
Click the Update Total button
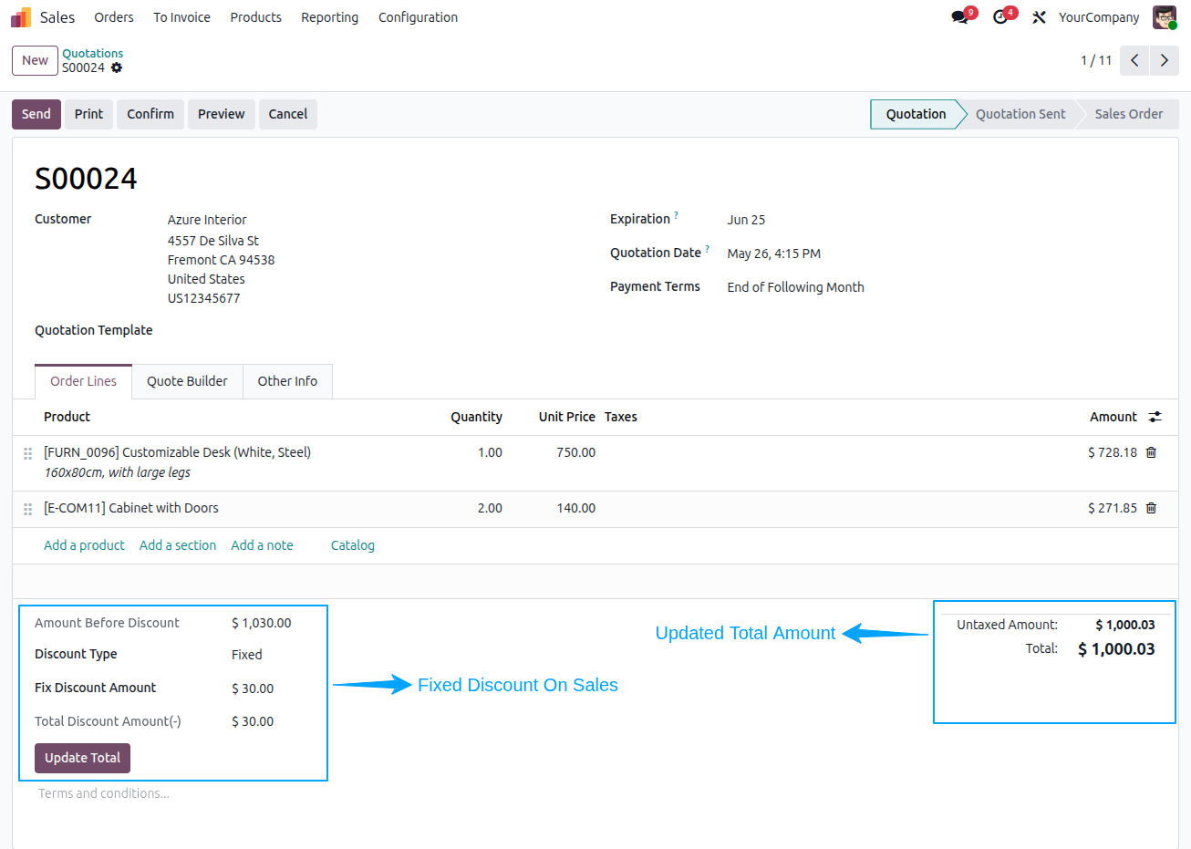tap(82, 758)
